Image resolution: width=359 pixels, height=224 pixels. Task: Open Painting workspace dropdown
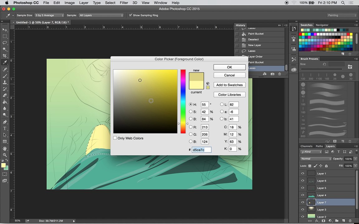pos(342,15)
